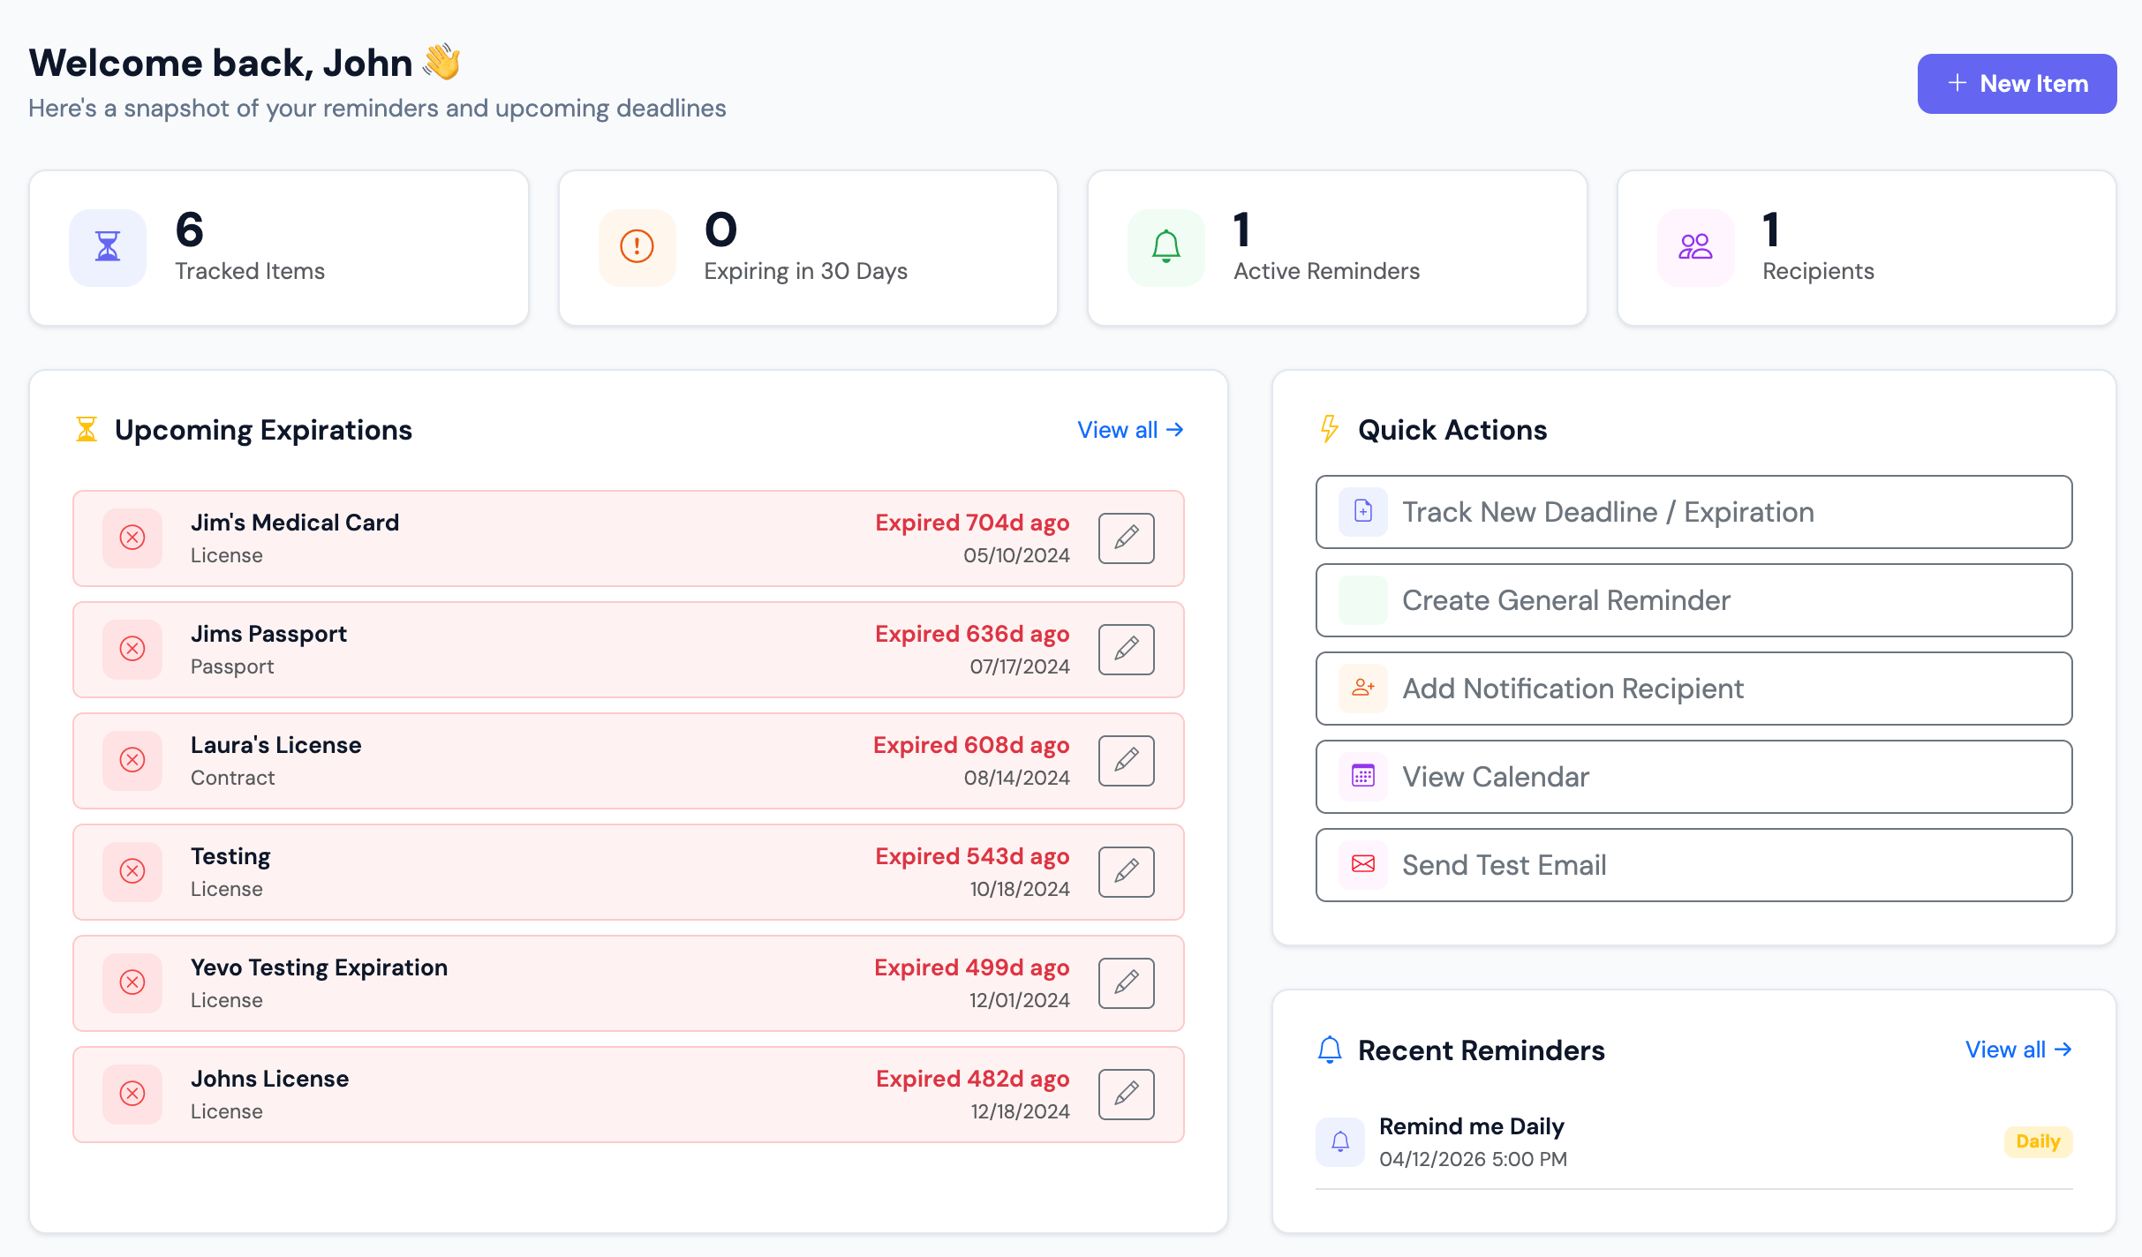Click the purple people icon on Recipients card
The width and height of the screenshot is (2142, 1257).
click(x=1695, y=247)
